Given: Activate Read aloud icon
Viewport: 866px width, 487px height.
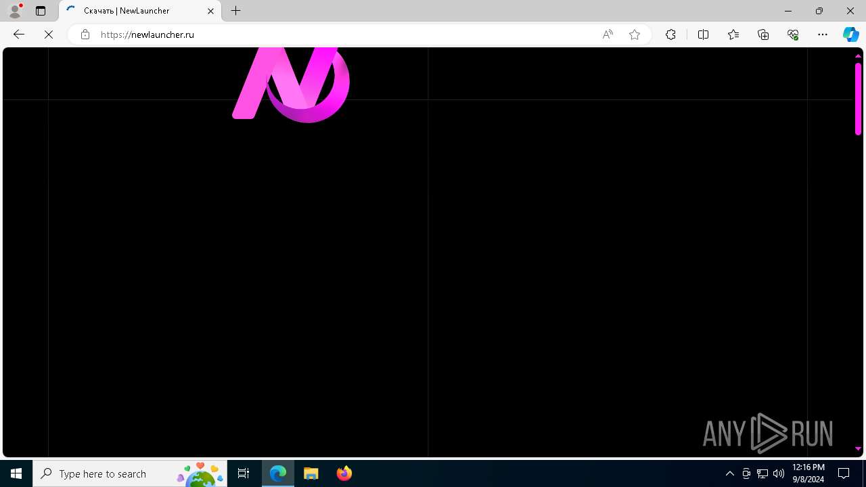Looking at the screenshot, I should coord(608,34).
